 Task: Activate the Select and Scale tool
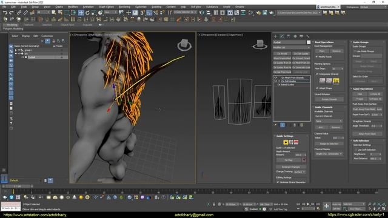coord(94,13)
